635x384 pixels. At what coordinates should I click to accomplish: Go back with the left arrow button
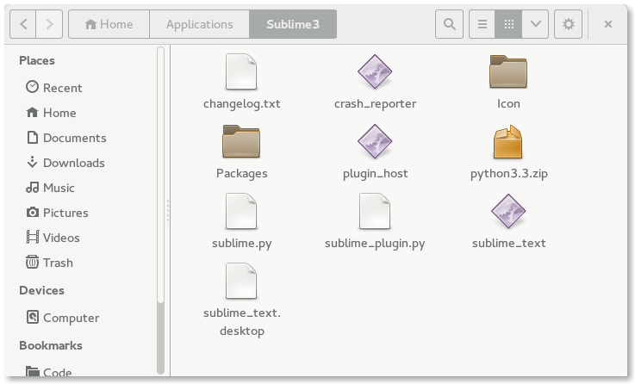[23, 24]
